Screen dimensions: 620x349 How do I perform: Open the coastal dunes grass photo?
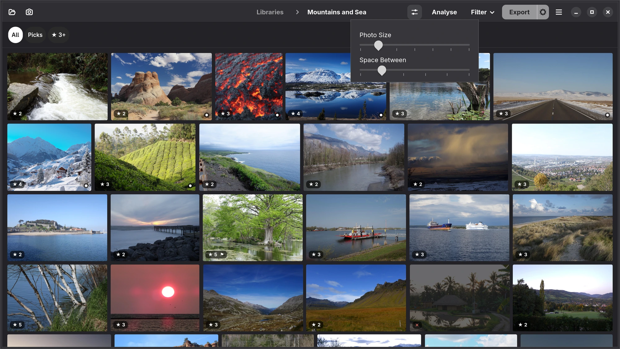click(x=563, y=228)
